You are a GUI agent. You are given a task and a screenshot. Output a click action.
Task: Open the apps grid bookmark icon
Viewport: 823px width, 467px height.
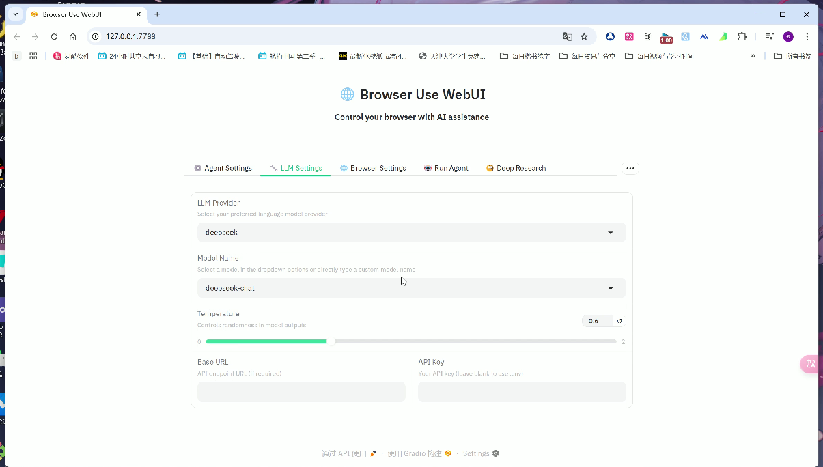click(33, 56)
